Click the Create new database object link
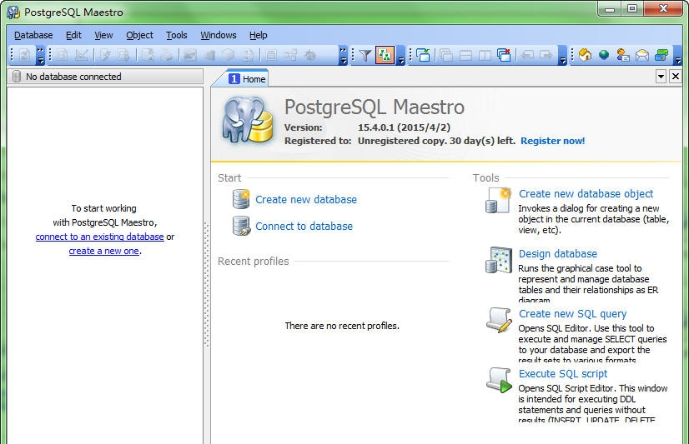689x444 pixels. 586,194
